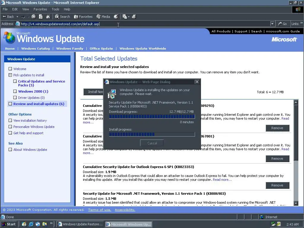This screenshot has width=304, height=228.
Task: Open the Edit menu
Action: [15, 9]
